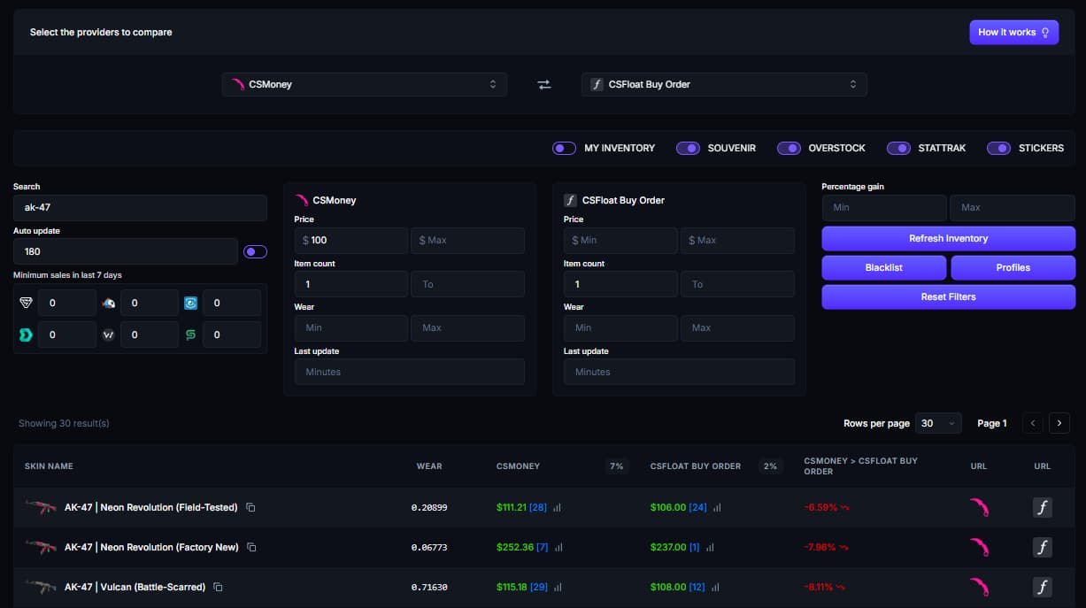Click the teal arrow marketplace icon in minimum sales
The width and height of the screenshot is (1086, 608).
coord(26,335)
